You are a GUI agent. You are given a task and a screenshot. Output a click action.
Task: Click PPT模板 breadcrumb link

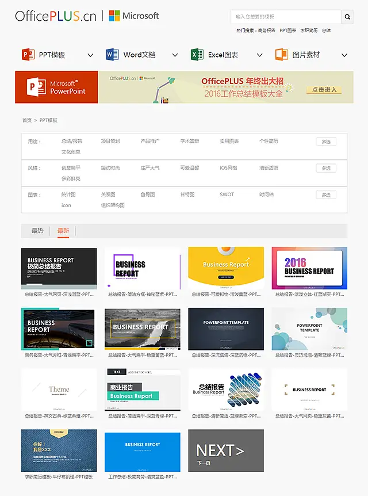(x=48, y=120)
